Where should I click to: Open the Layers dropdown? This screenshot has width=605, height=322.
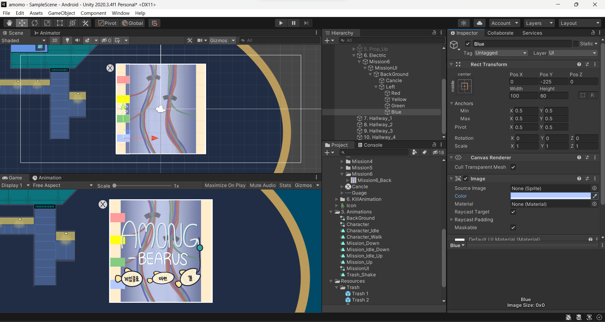539,23
